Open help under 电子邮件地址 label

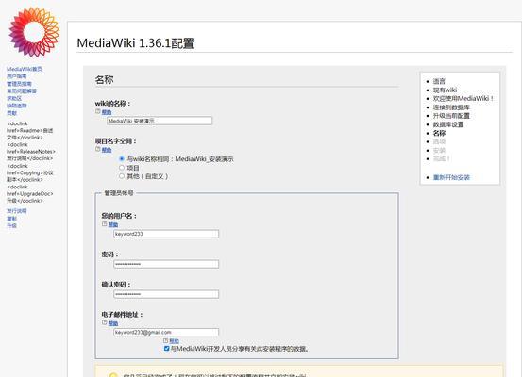point(113,323)
